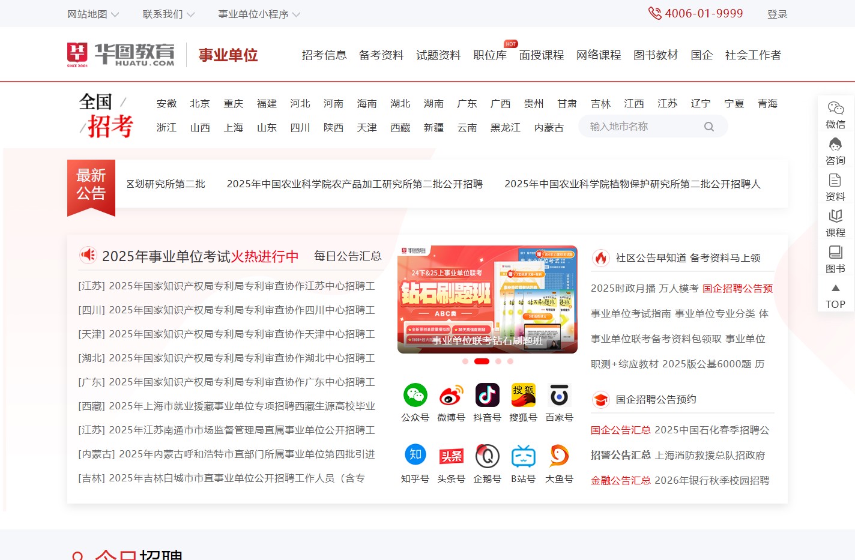Open the Sohu 搜狐号 icon
The width and height of the screenshot is (855, 560).
(523, 395)
